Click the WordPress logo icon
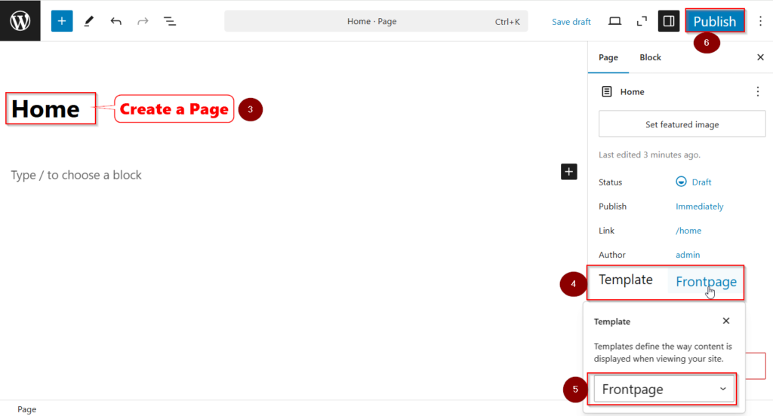773x416 pixels. point(20,20)
